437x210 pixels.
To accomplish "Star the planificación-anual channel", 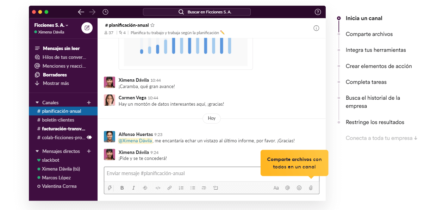I will point(152,25).
